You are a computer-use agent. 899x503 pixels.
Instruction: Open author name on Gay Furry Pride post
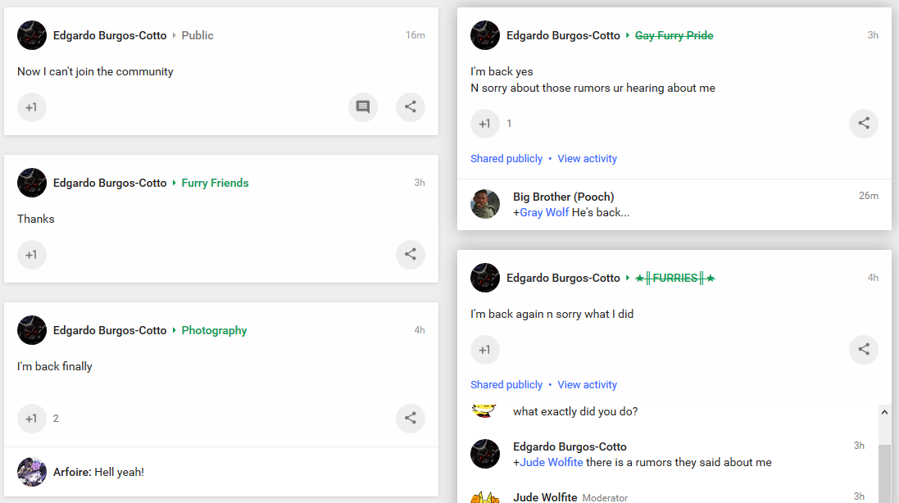(x=563, y=35)
